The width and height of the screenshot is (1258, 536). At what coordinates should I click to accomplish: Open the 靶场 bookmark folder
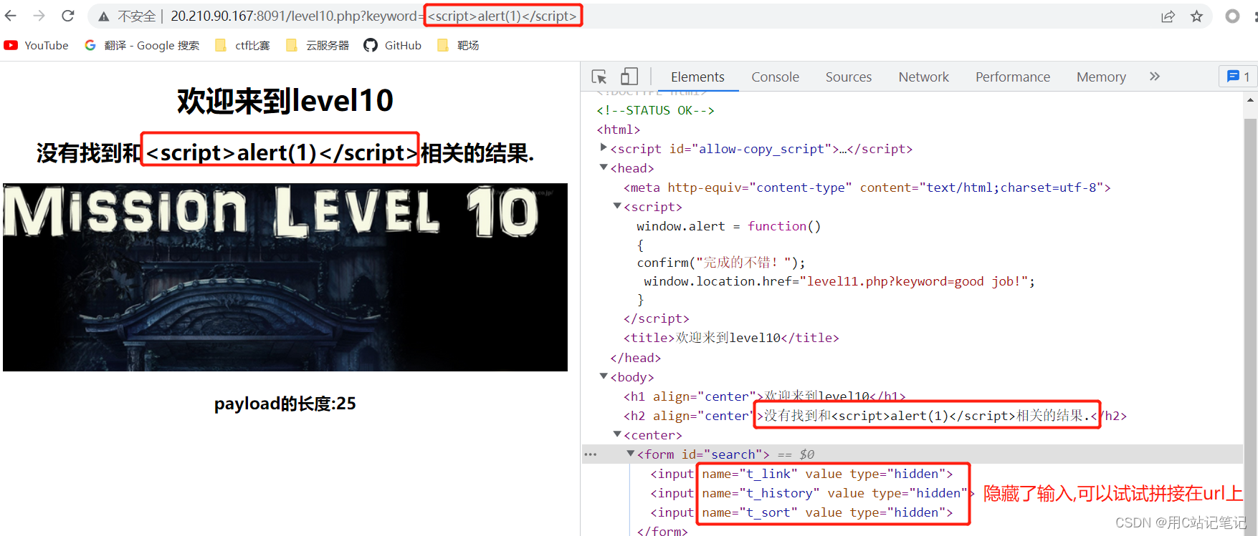457,45
